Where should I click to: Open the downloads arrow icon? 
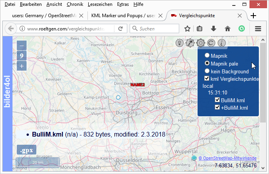coord(214,28)
